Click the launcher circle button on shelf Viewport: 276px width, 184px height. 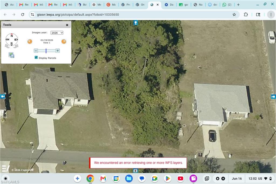6,178
